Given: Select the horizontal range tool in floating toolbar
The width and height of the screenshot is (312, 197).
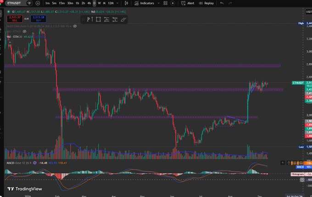Looking at the screenshot, I should coord(106,19).
